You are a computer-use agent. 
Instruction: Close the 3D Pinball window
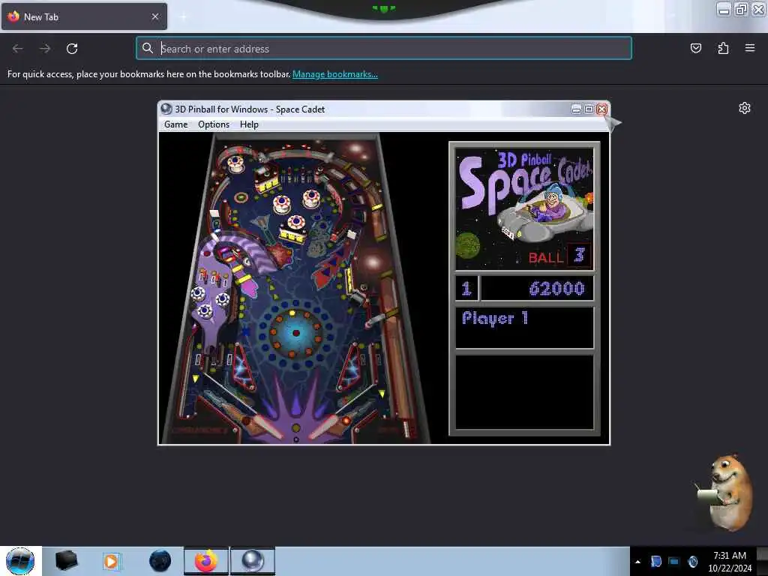[x=602, y=109]
